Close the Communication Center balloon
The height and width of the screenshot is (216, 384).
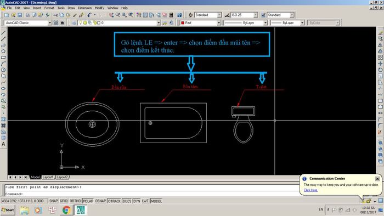377,179
